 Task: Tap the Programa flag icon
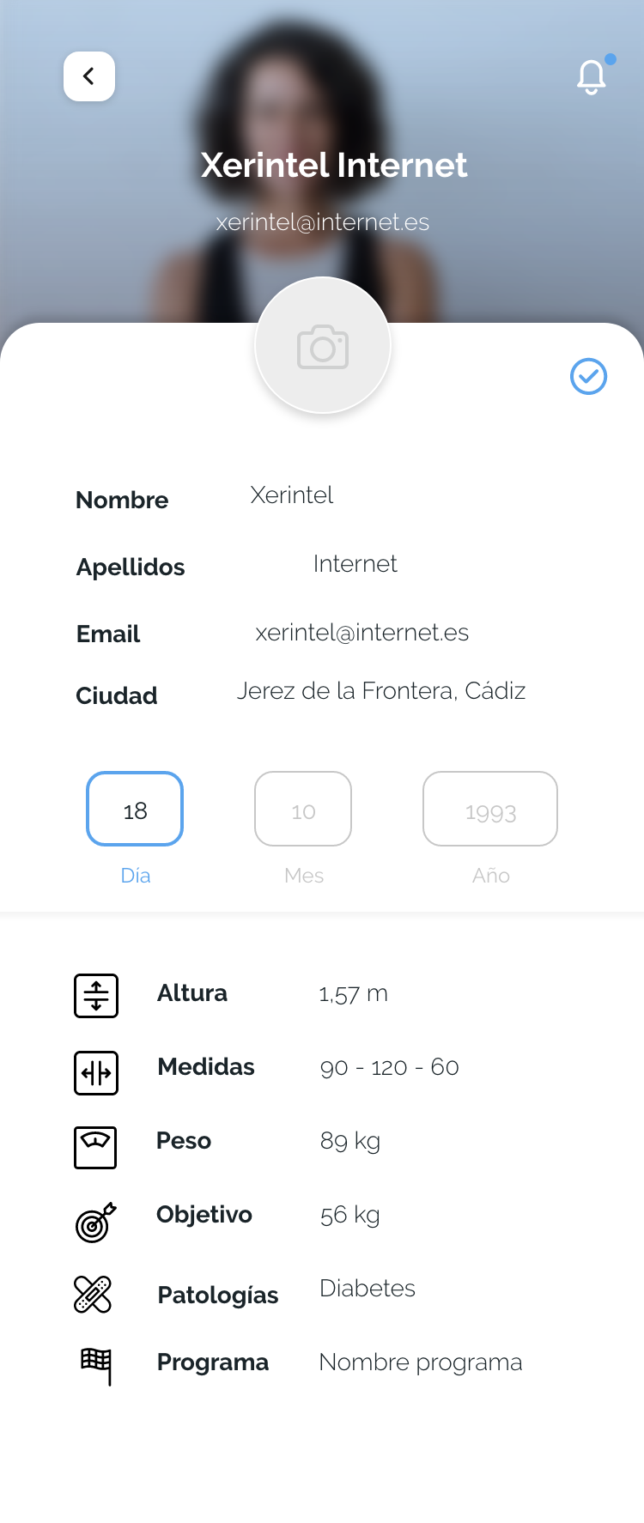96,1365
